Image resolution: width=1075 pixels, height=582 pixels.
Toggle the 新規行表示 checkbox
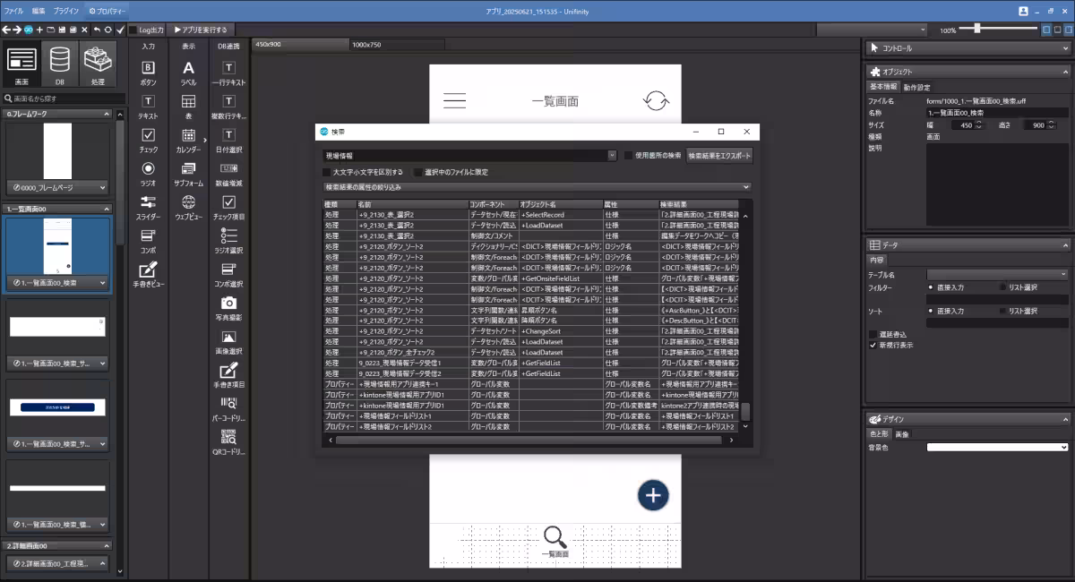(873, 345)
